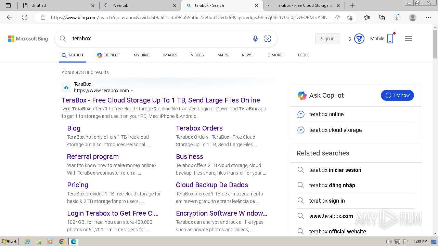Open the browser profile avatar
Screen dimensions: 438x246
click(x=413, y=17)
